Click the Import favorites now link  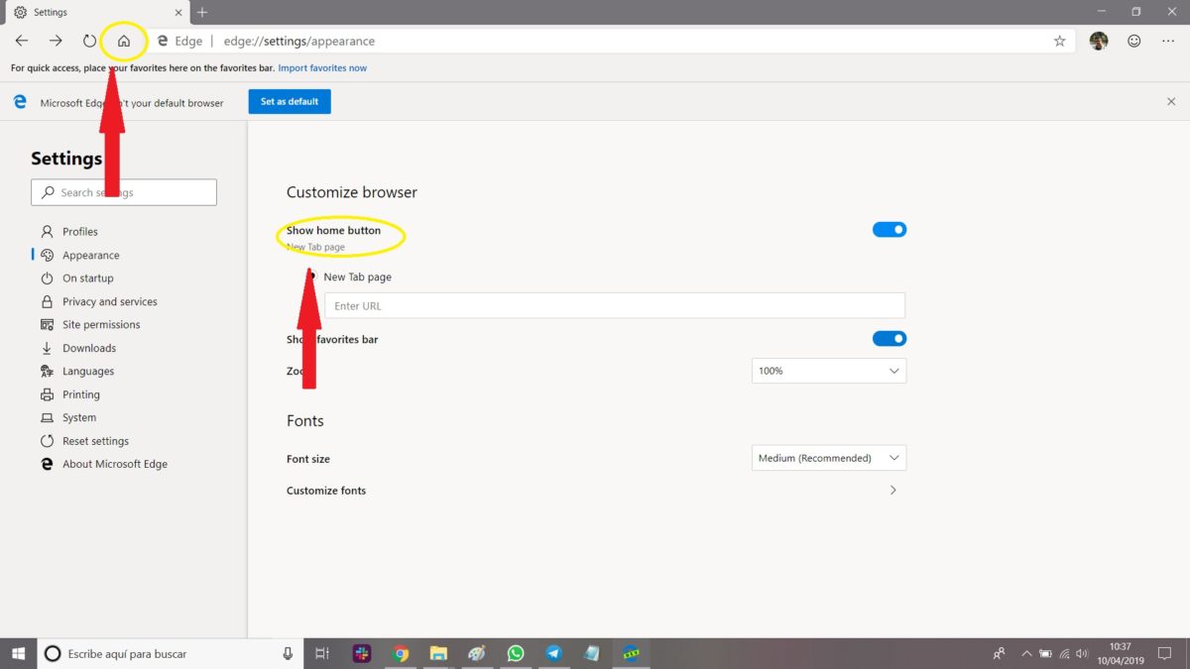pyautogui.click(x=322, y=68)
